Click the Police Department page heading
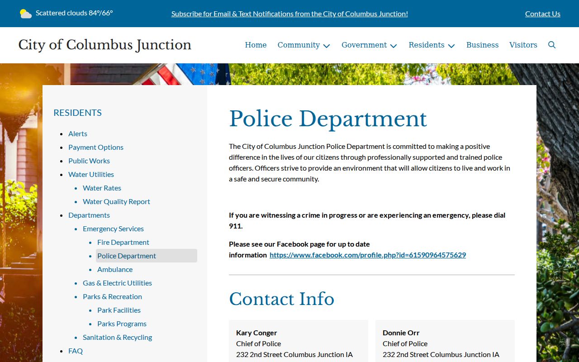 (x=328, y=119)
